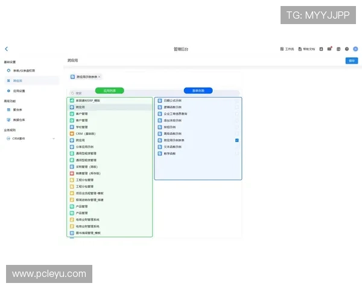Click the 分享应用示例 app icon
Screen dimensions: 362x289
click(x=72, y=147)
